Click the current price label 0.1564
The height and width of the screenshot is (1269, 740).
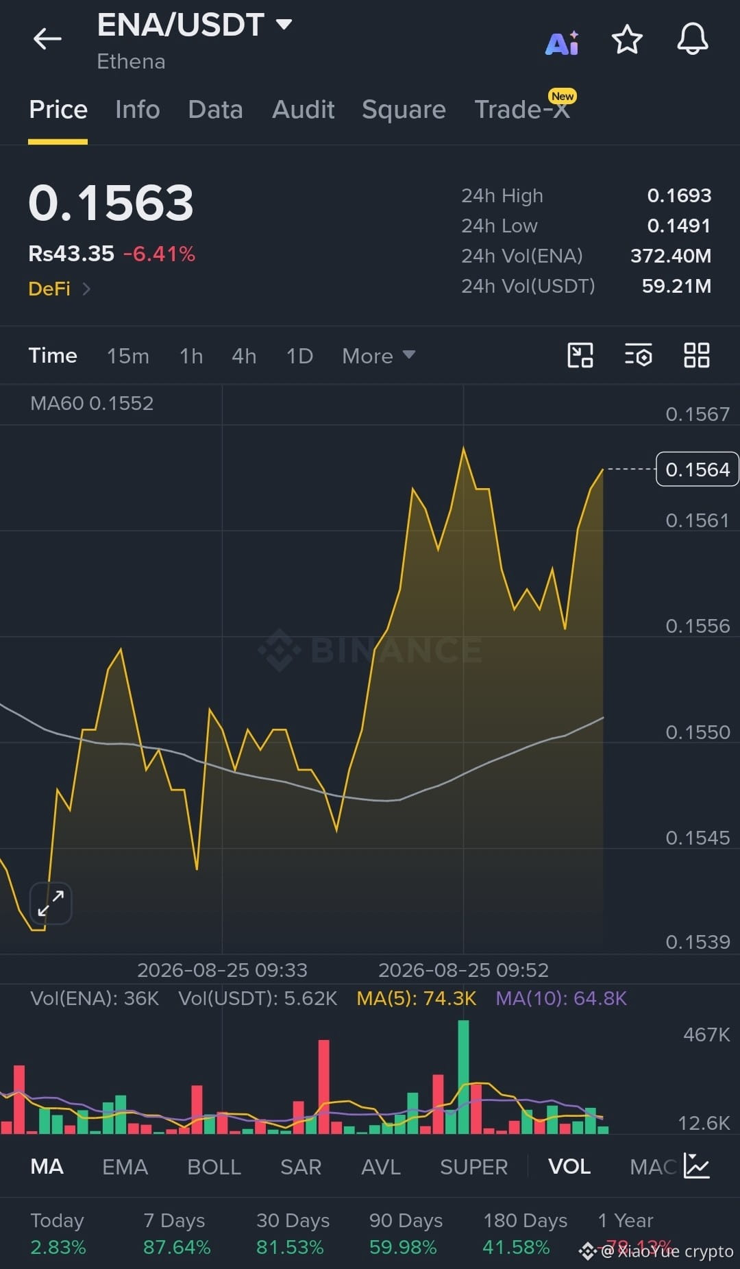697,469
